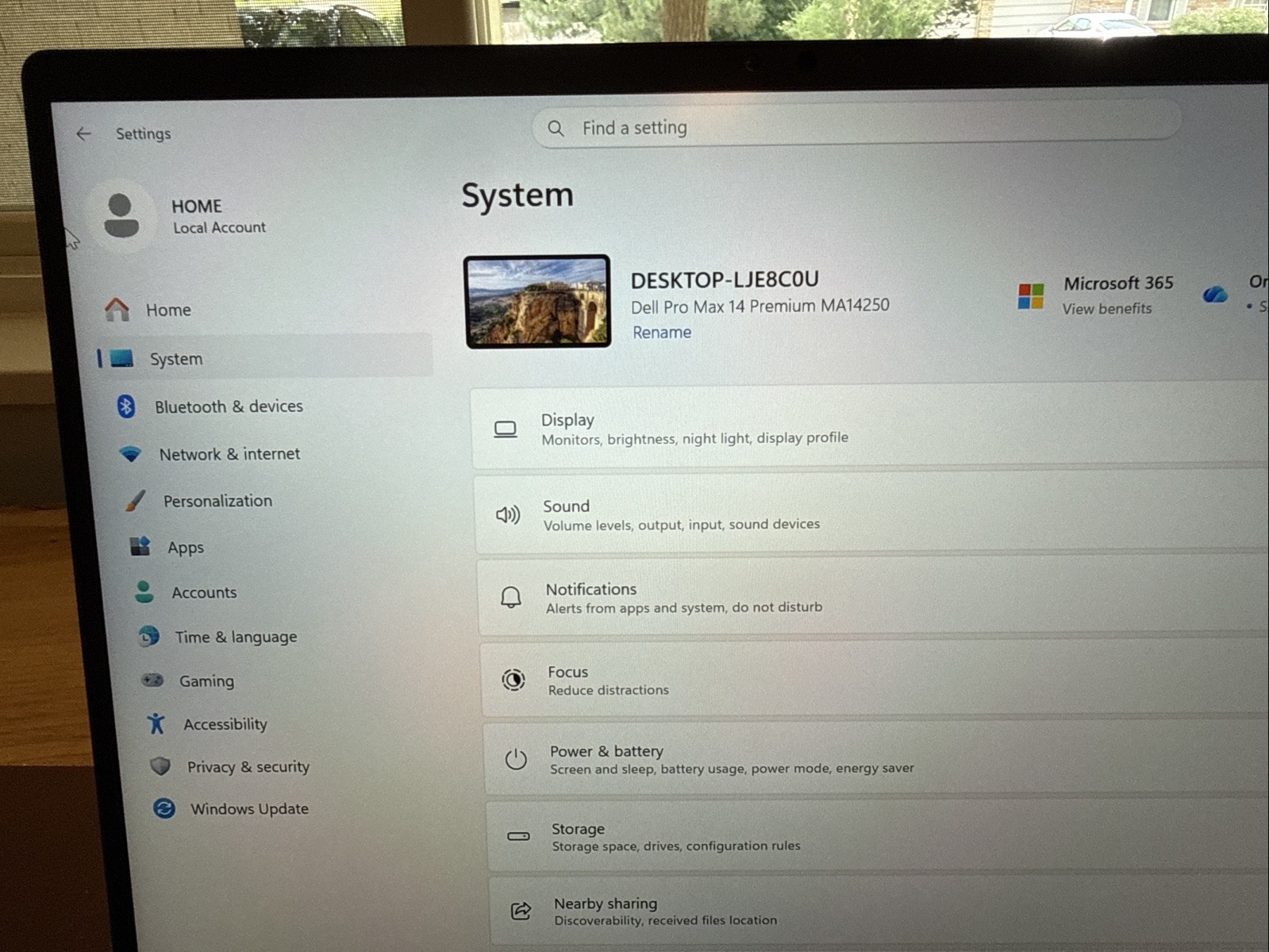The width and height of the screenshot is (1269, 952).
Task: Open Power & battery card
Action: pyautogui.click(x=876, y=758)
